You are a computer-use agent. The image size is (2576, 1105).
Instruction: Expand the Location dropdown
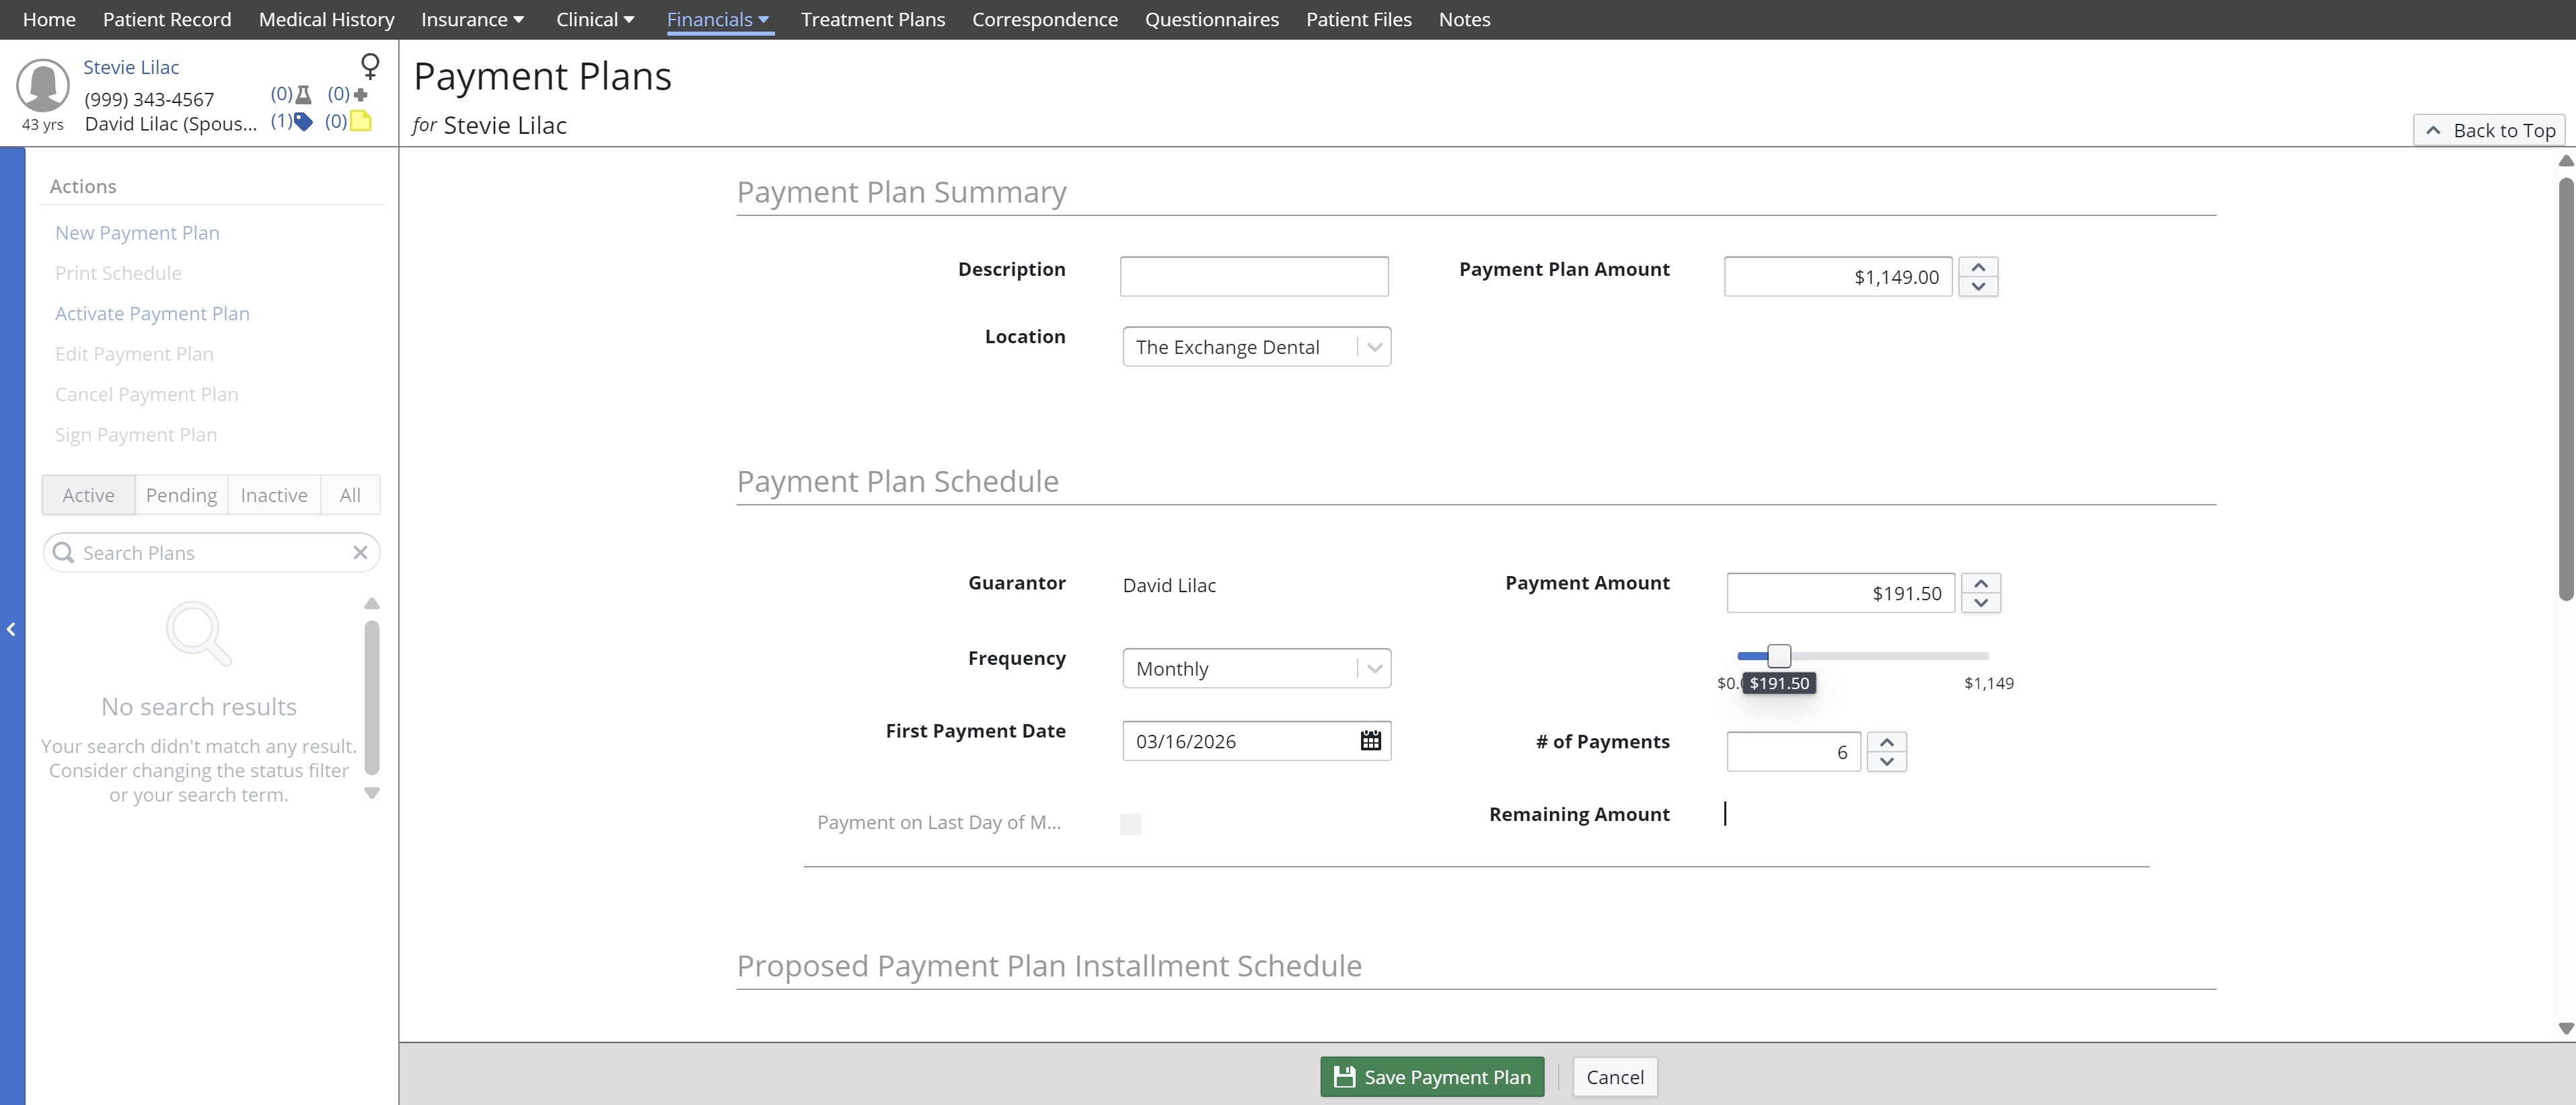click(1374, 347)
